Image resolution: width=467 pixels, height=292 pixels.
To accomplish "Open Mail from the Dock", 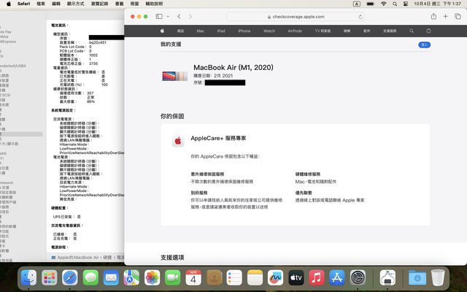I will point(111,277).
